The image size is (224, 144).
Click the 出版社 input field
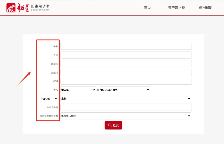click(x=126, y=64)
